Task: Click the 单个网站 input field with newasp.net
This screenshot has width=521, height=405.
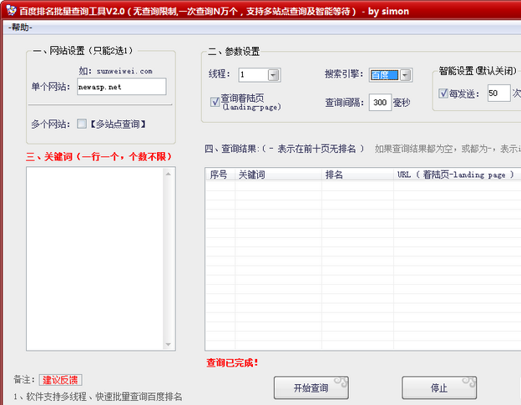Action: pos(120,87)
